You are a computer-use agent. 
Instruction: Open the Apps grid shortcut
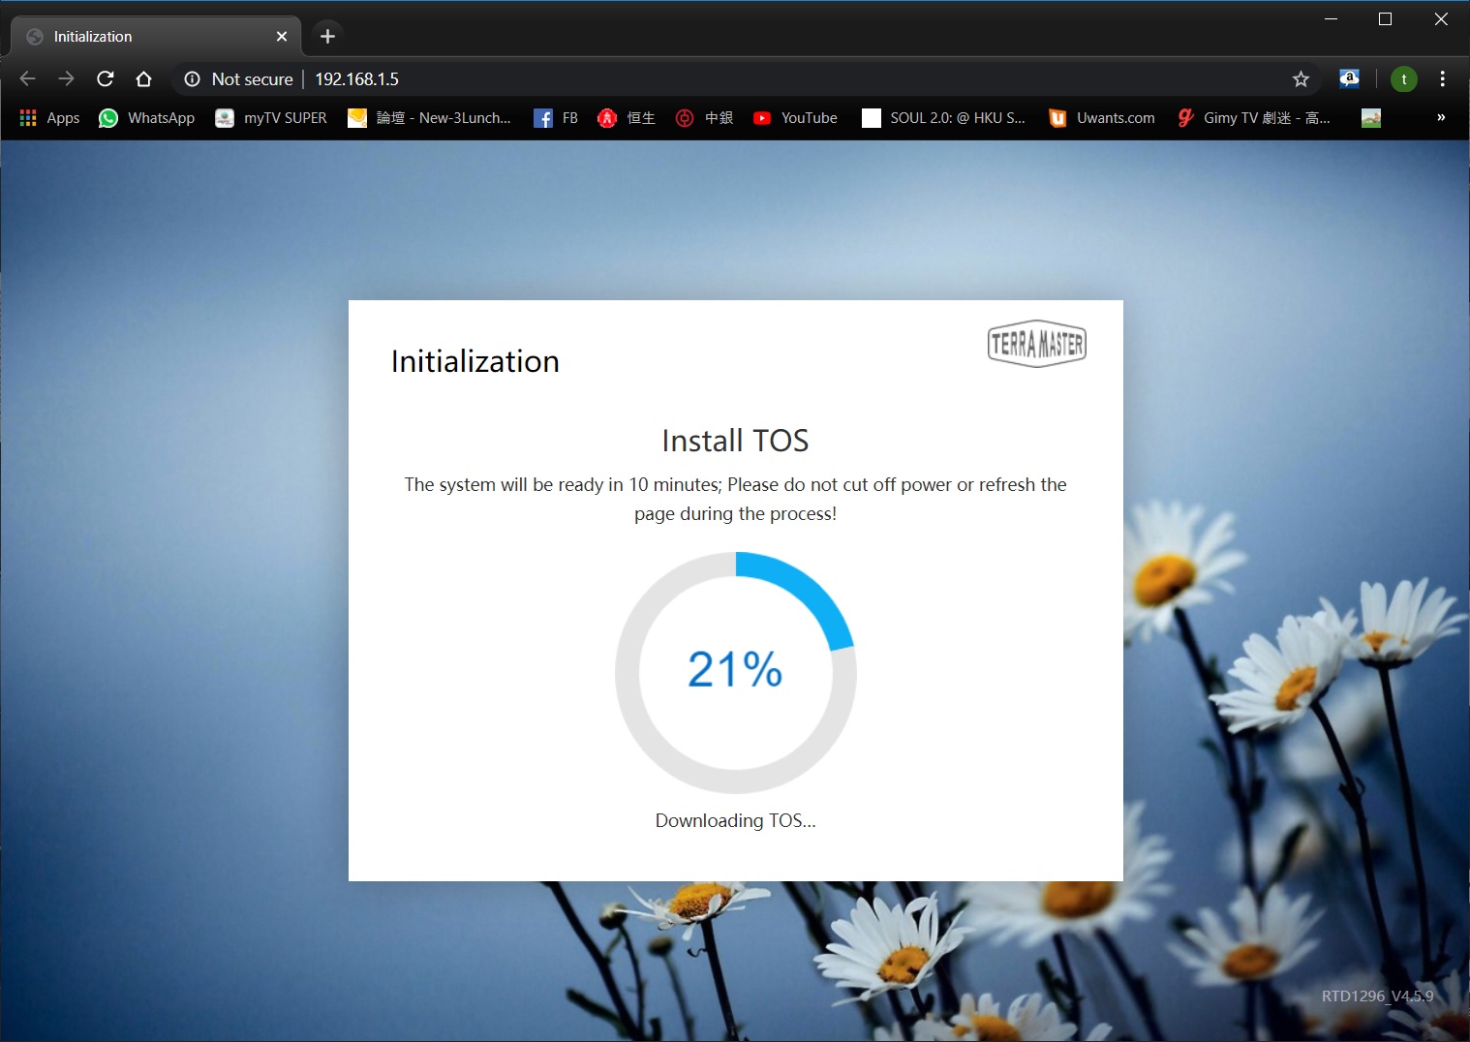(49, 118)
